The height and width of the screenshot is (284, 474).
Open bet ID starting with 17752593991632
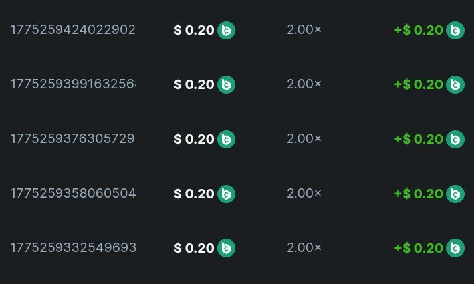pyautogui.click(x=72, y=84)
